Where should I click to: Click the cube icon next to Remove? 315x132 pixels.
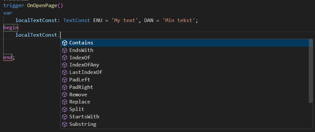[65, 95]
